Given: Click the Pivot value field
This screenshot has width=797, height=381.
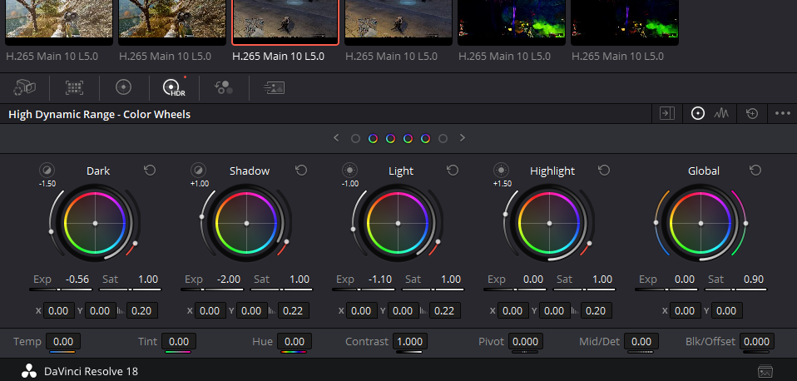Looking at the screenshot, I should 526,341.
